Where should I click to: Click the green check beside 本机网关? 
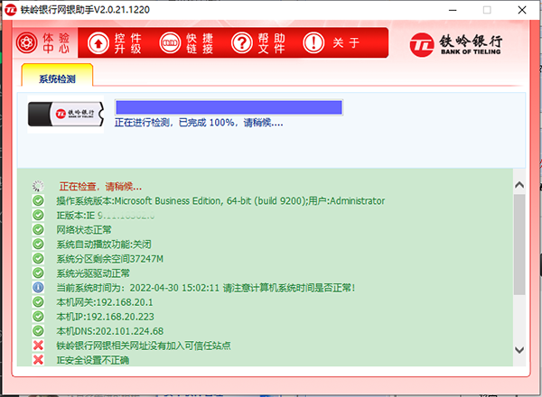click(38, 302)
